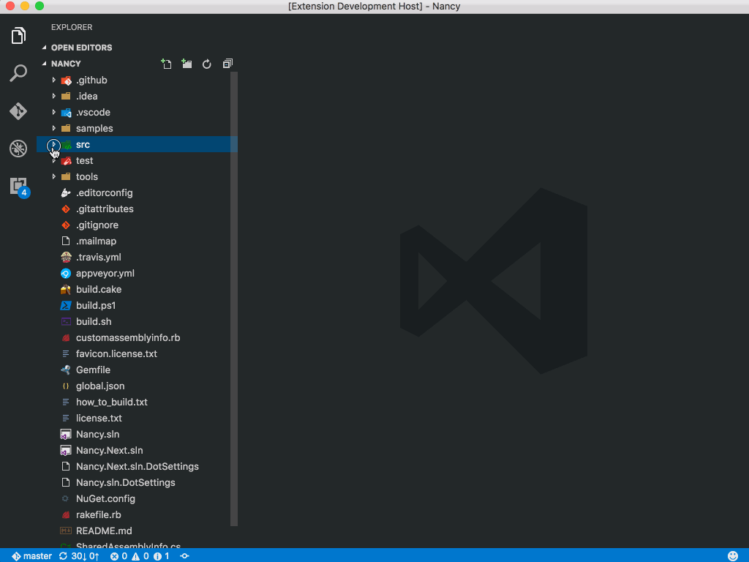Click the master branch indicator in status bar
Viewport: 749px width, 562px height.
coord(32,556)
